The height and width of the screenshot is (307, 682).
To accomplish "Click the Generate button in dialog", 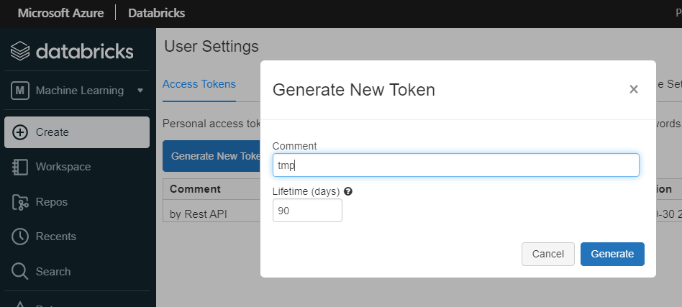I will (611, 254).
